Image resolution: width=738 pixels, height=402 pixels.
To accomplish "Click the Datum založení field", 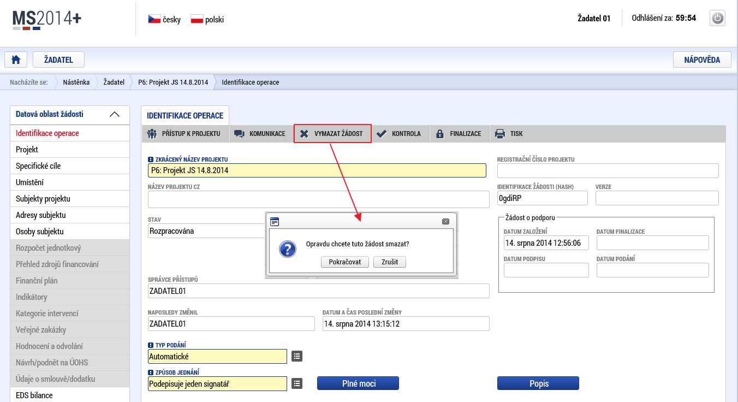I will pyautogui.click(x=546, y=243).
